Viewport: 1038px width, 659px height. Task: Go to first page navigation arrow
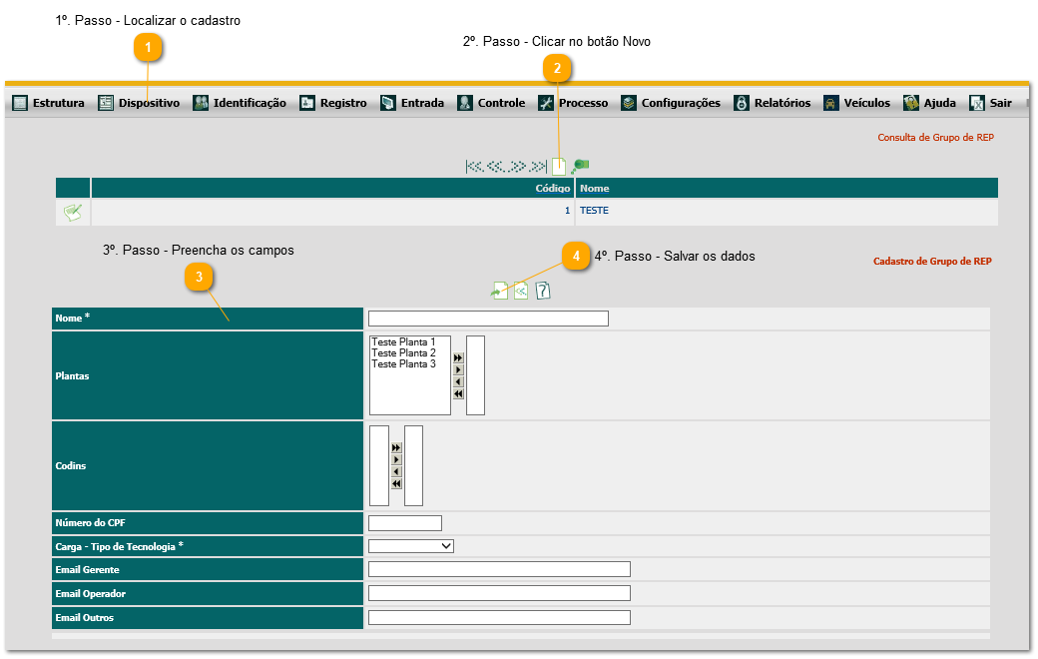tap(474, 167)
